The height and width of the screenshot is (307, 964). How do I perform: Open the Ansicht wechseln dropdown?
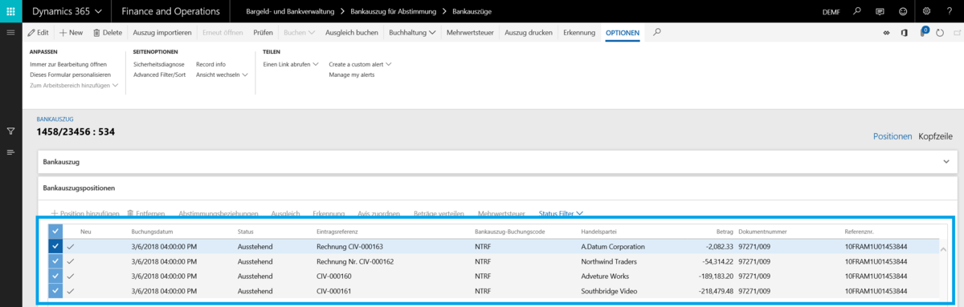tap(222, 75)
